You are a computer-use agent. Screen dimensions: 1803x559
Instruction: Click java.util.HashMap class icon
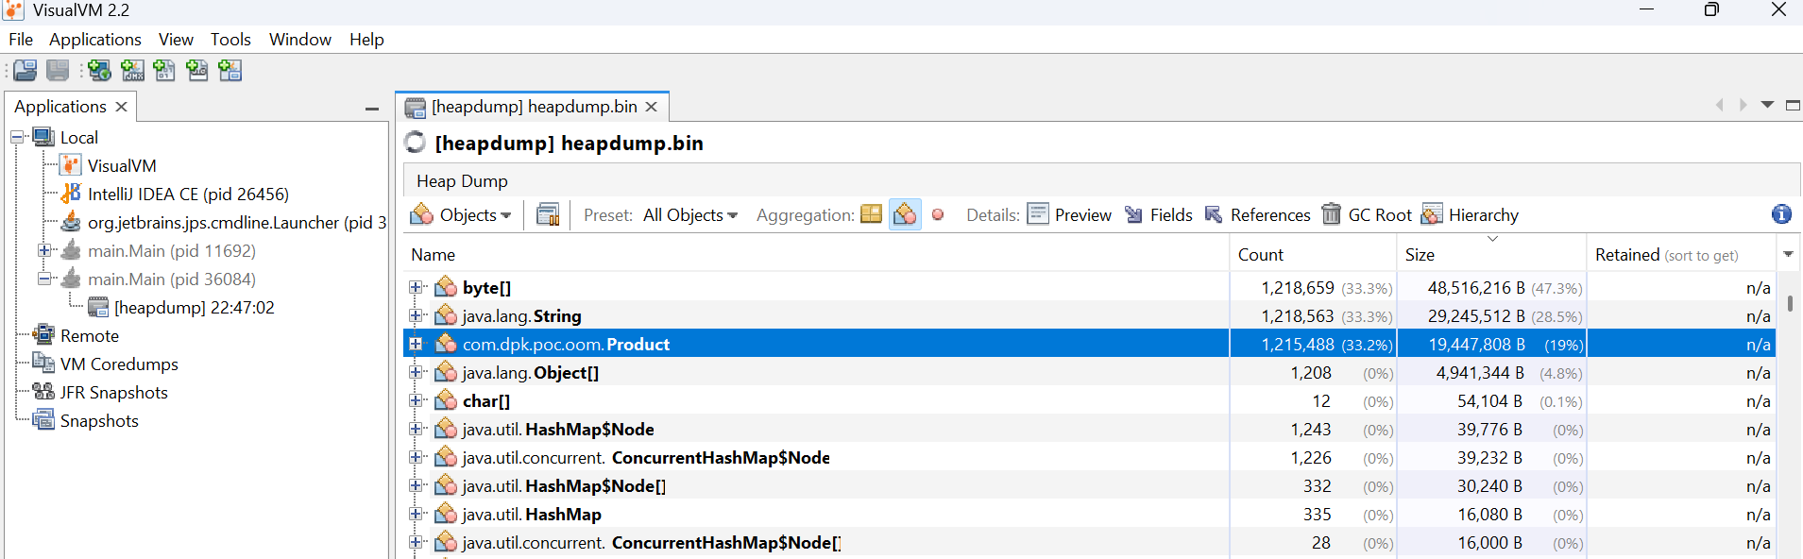click(x=446, y=514)
